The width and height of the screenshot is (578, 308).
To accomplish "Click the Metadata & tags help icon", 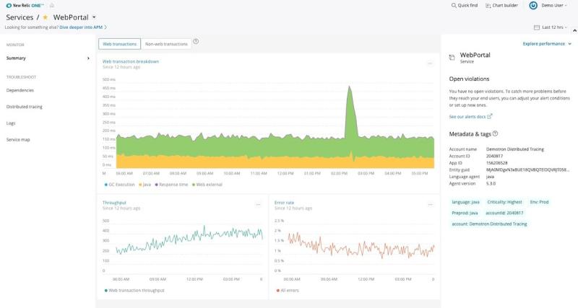I will [495, 133].
